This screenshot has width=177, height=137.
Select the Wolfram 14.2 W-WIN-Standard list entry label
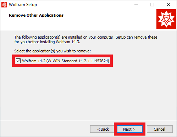coord(66,61)
